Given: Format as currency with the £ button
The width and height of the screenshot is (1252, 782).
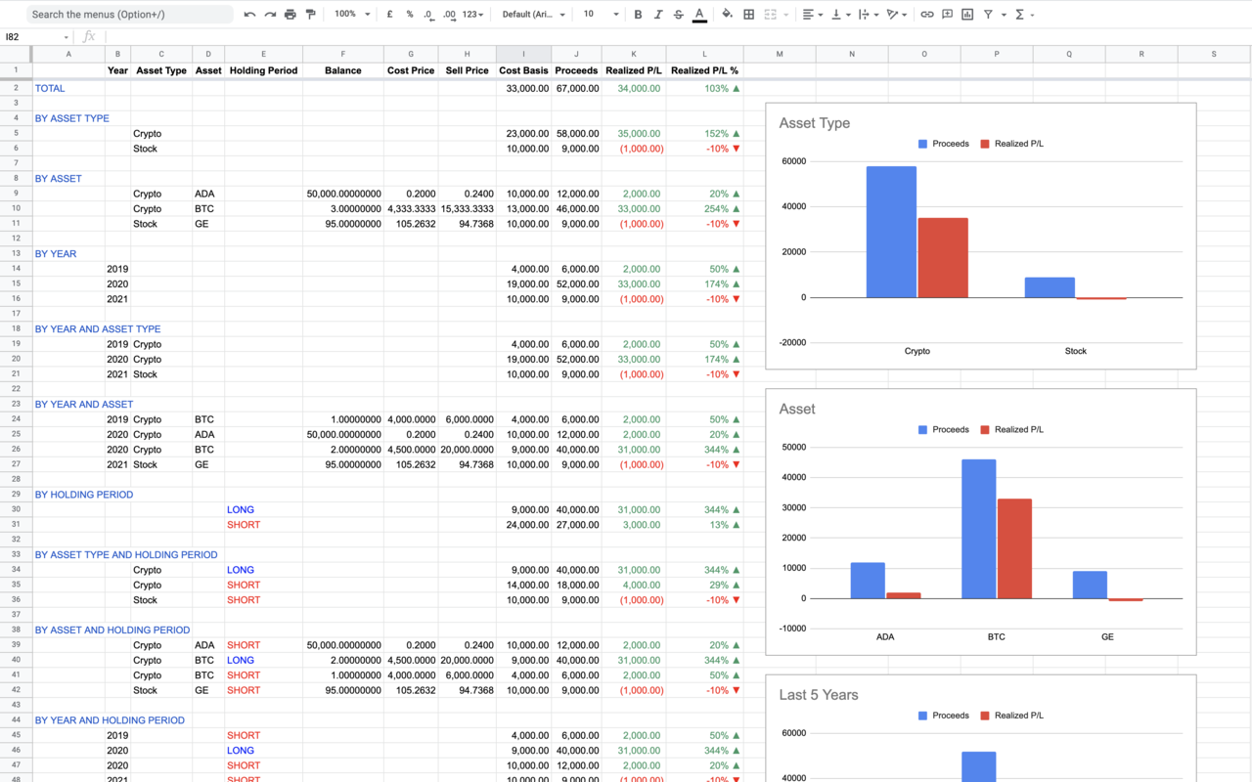Looking at the screenshot, I should click(x=390, y=15).
